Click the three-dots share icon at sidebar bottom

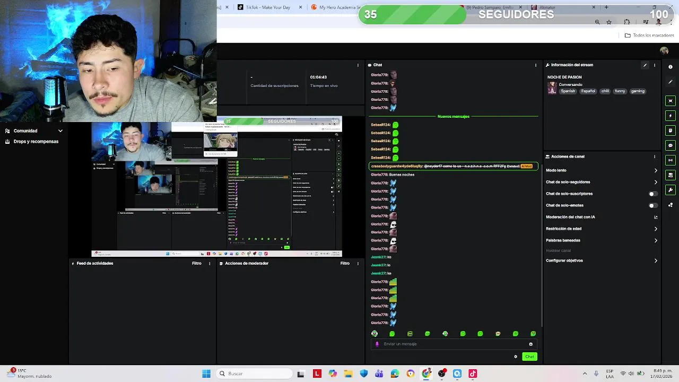671,205
